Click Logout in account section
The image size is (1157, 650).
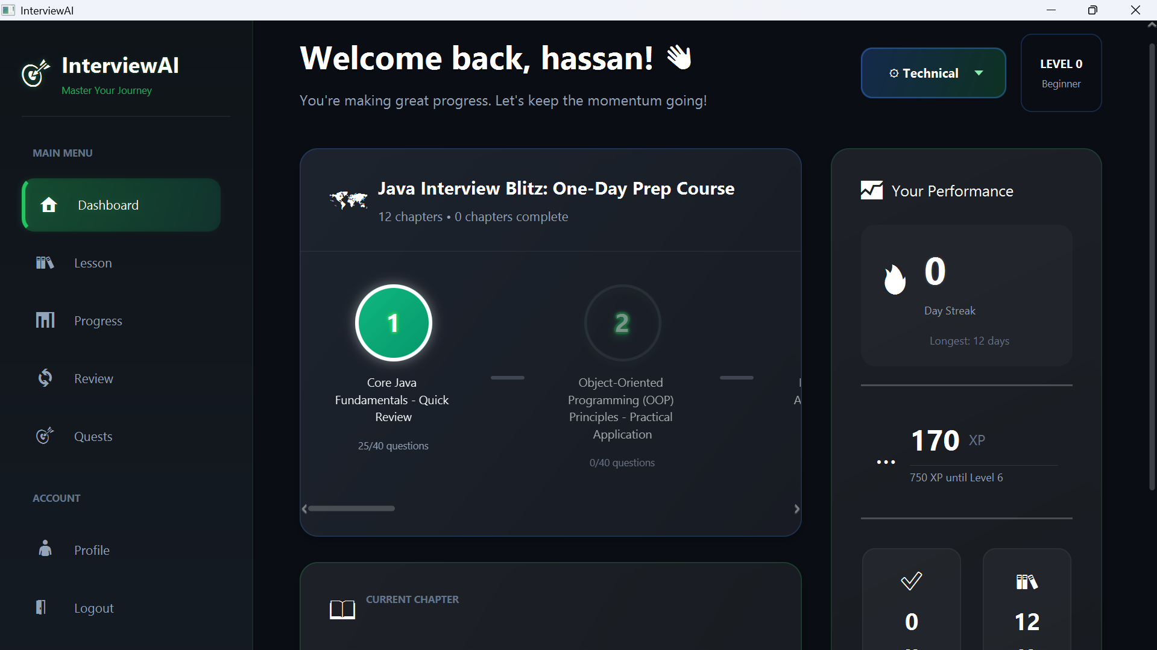(121, 608)
